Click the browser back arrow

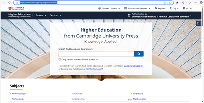tap(4, 3)
